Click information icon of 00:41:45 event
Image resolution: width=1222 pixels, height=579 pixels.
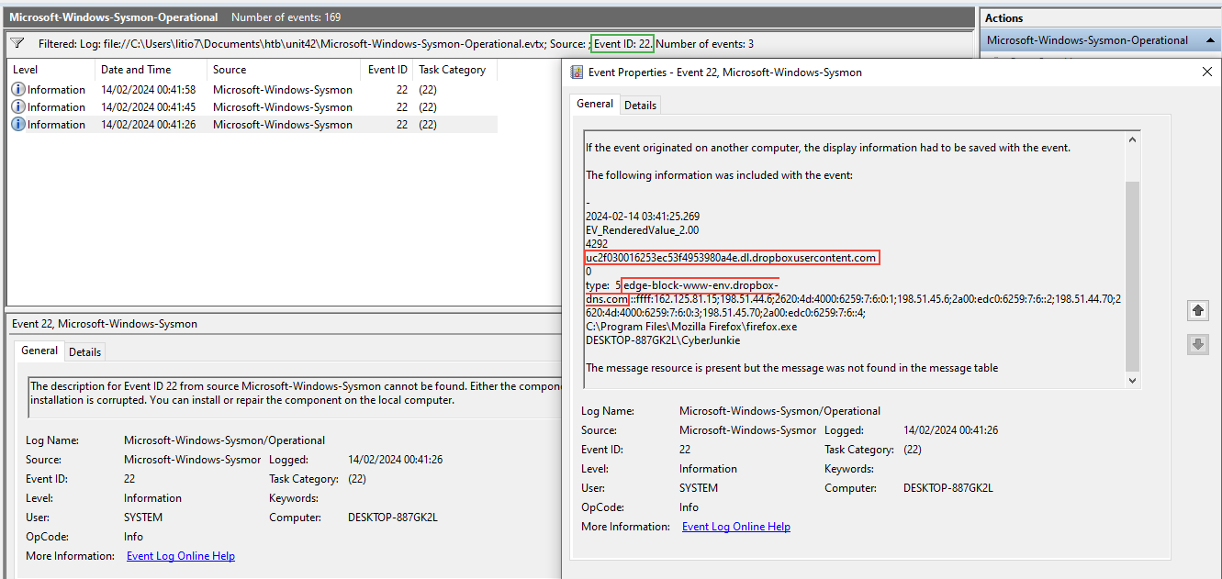pyautogui.click(x=18, y=107)
